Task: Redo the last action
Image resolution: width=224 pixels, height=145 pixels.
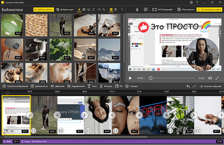Action: click(194, 86)
